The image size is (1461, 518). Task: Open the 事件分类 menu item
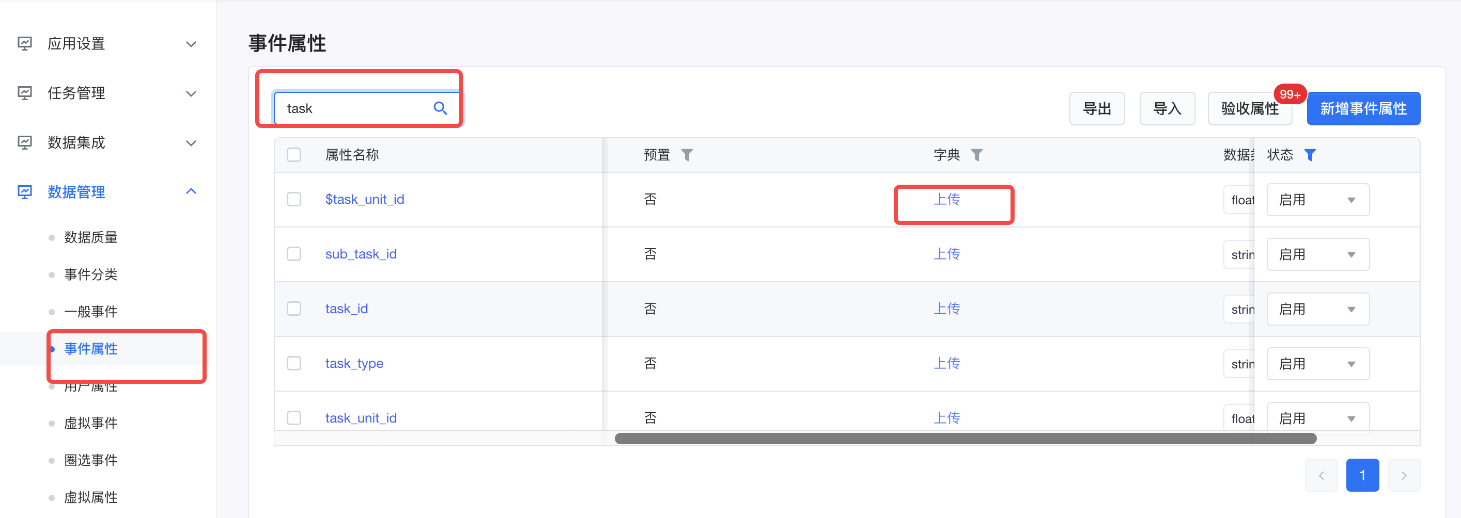point(91,274)
